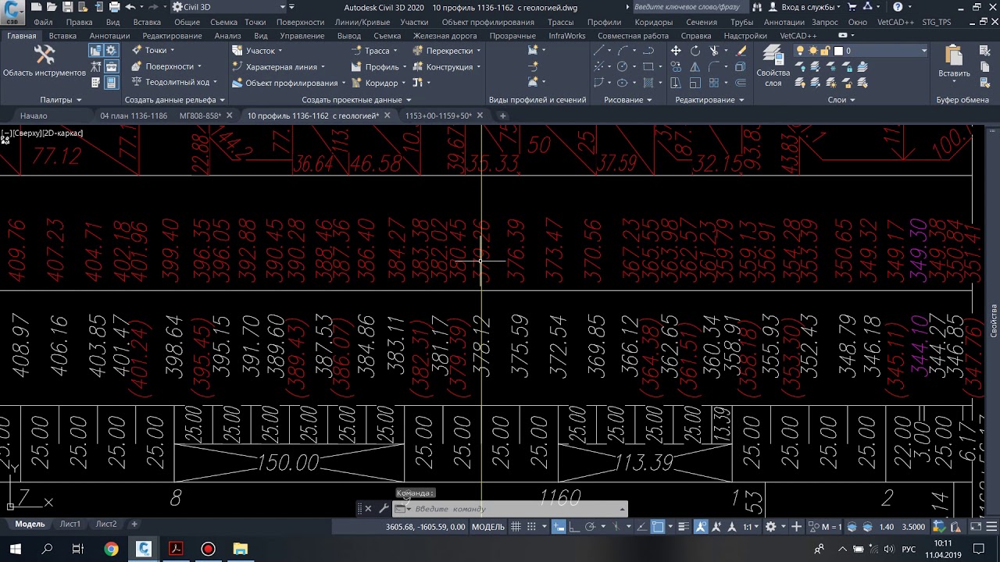Viewport: 1000px width, 562px height.
Task: Open the Chrome icon on Windows taskbar
Action: click(x=111, y=550)
